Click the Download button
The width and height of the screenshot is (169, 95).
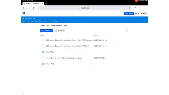click(x=60, y=31)
